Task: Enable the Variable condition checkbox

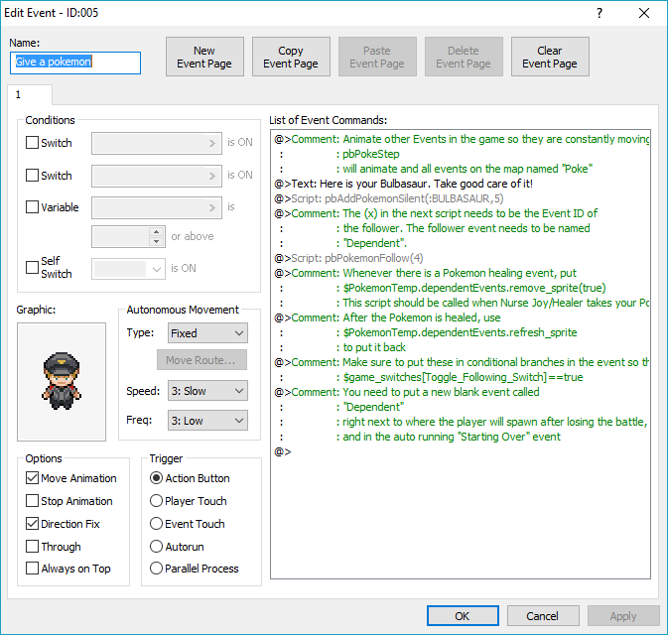Action: point(33,207)
